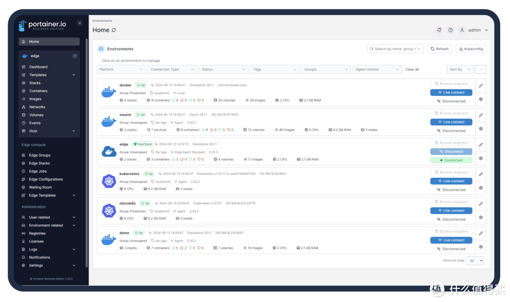Collapse the sidebar with the chevron toggle
The height and width of the screenshot is (302, 510).
point(79,22)
